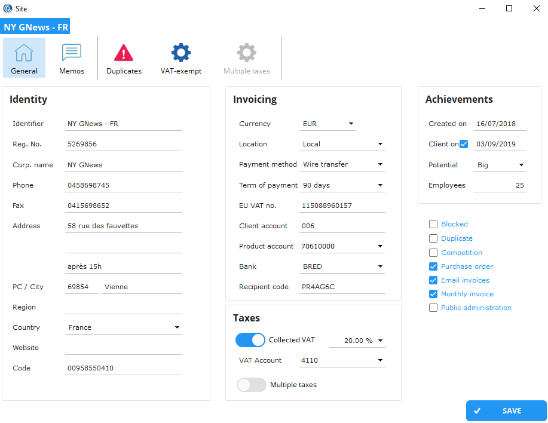Click the VAT-exempt gear icon
This screenshot has width=548, height=423.
tap(180, 53)
